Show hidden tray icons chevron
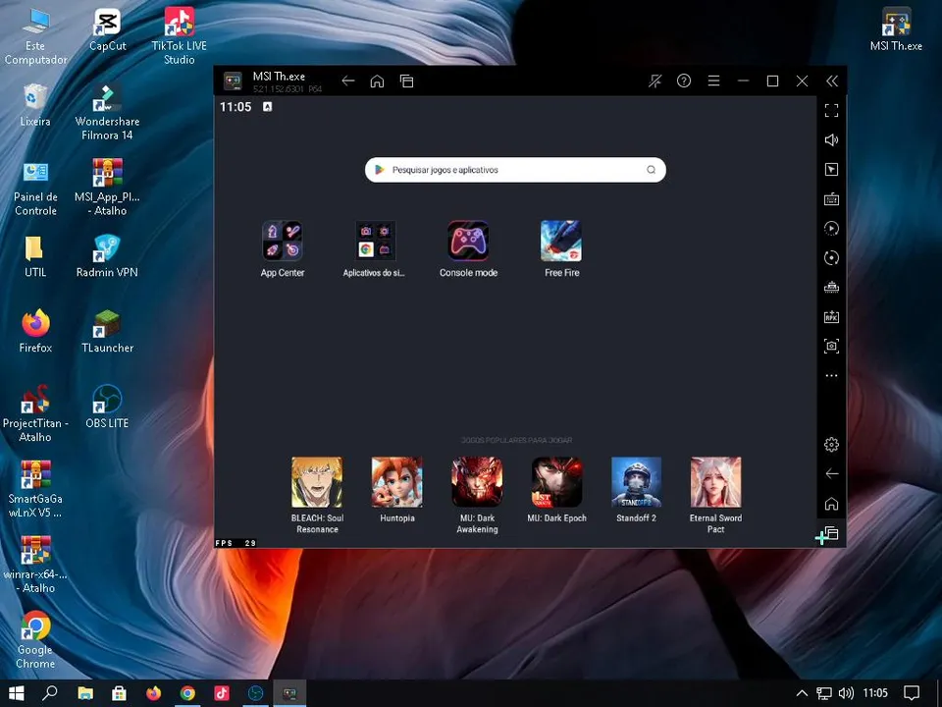 802,693
